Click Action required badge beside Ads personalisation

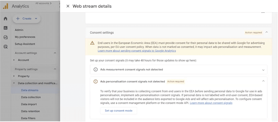click(176, 82)
